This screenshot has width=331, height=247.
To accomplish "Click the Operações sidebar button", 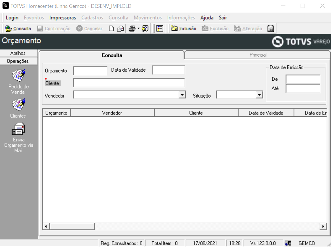I will [18, 61].
